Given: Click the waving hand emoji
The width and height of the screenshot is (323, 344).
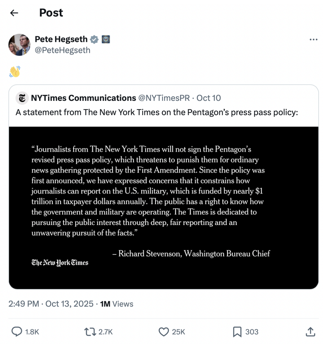Looking at the screenshot, I should click(15, 72).
